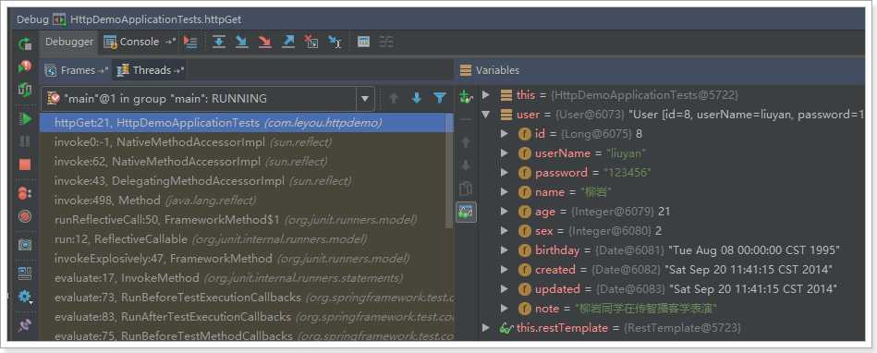Expand the birthday field node
The height and width of the screenshot is (353, 877).
(504, 250)
